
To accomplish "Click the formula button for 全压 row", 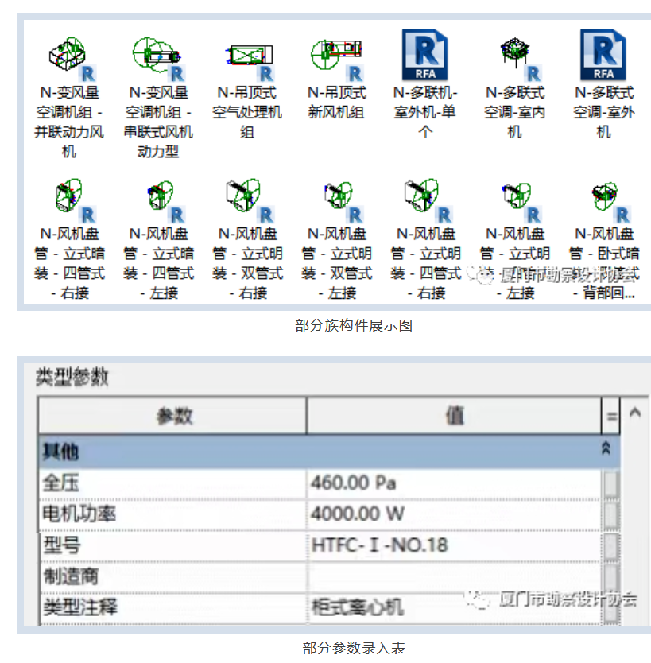I will click(x=611, y=483).
